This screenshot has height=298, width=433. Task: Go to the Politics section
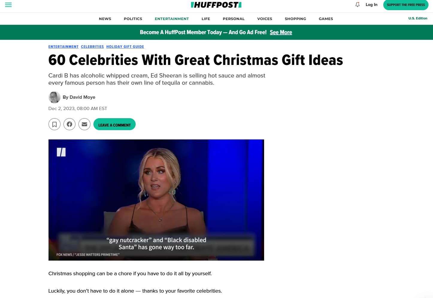(x=133, y=19)
